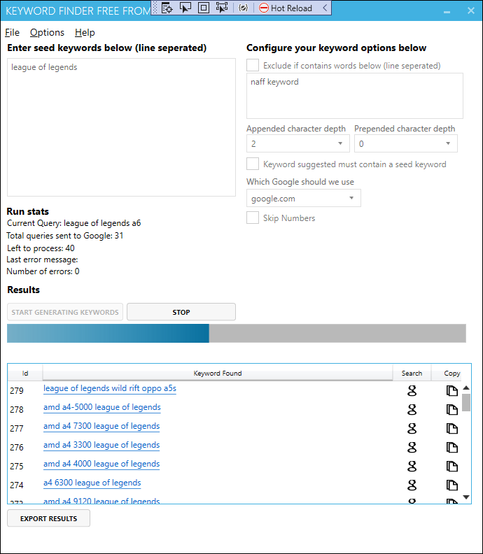The height and width of the screenshot is (554, 483).
Task: Search Google for row 276 keyword
Action: point(412,447)
